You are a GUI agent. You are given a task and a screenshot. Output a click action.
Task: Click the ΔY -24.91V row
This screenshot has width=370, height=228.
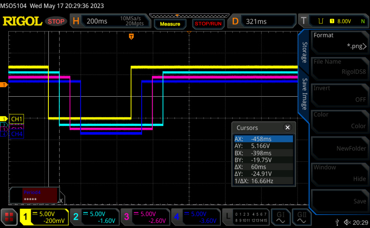(264, 174)
